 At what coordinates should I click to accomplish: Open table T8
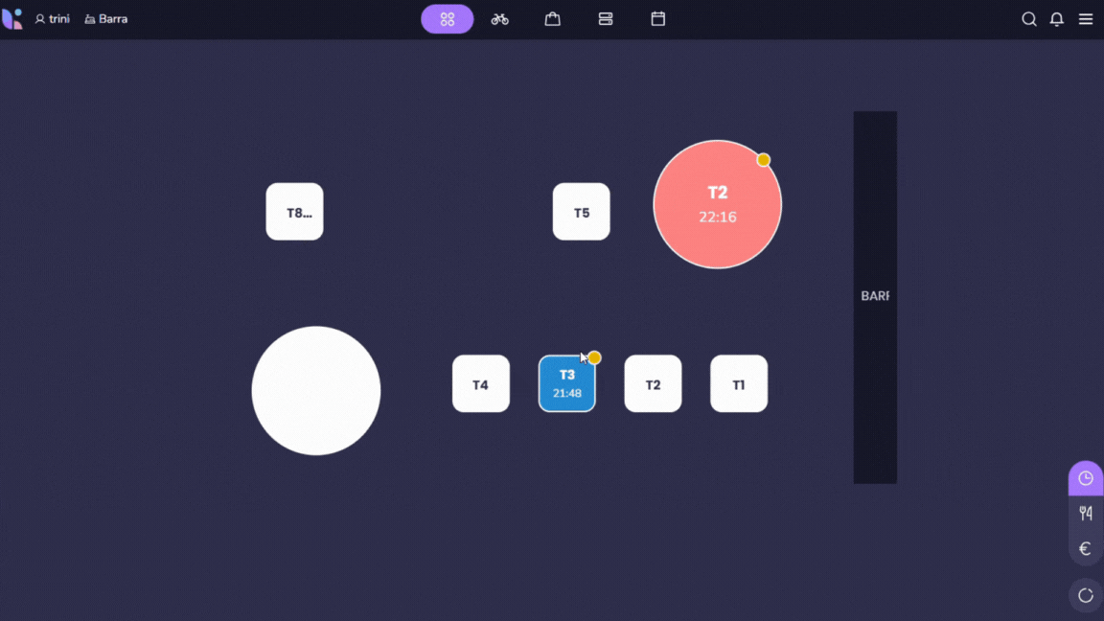[x=294, y=212]
